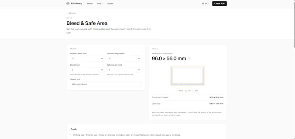
Task: Focus the Safe margin input field
Action: click(124, 70)
